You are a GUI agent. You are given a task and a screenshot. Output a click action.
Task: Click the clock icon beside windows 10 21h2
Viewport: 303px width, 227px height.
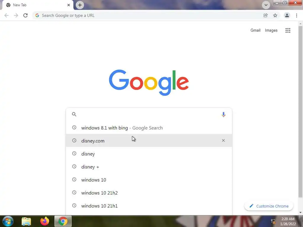(x=74, y=192)
